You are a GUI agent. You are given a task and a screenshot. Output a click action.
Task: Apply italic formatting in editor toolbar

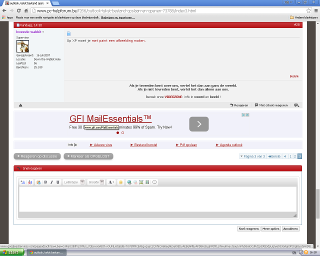(51, 182)
